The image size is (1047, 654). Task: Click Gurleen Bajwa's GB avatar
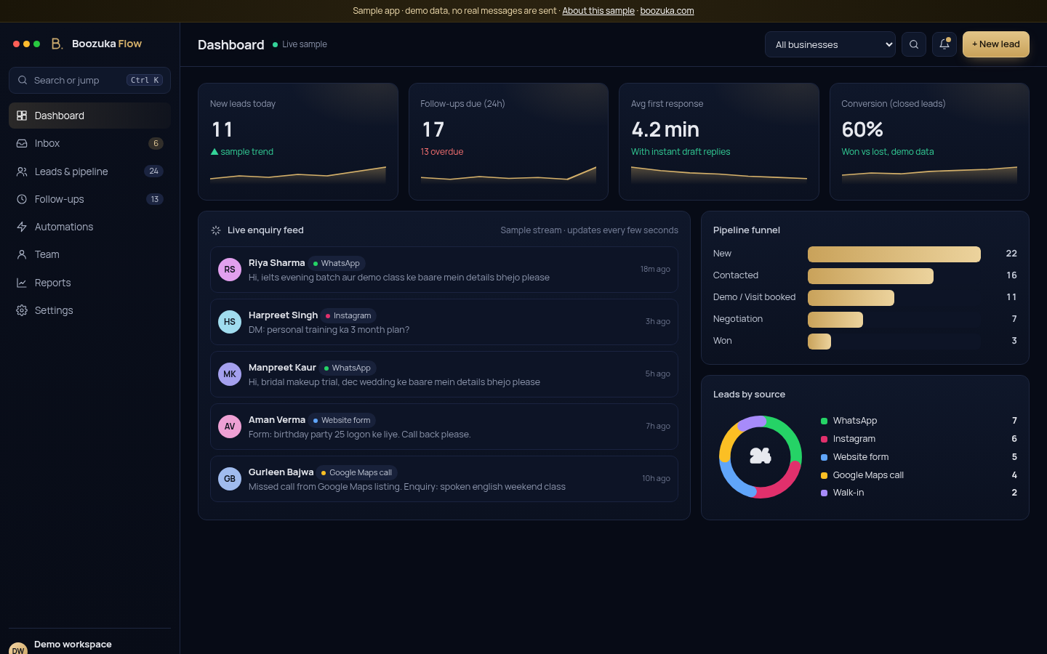pyautogui.click(x=230, y=479)
